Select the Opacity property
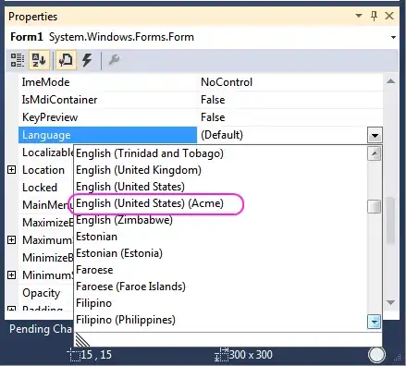The image size is (406, 366). (41, 293)
